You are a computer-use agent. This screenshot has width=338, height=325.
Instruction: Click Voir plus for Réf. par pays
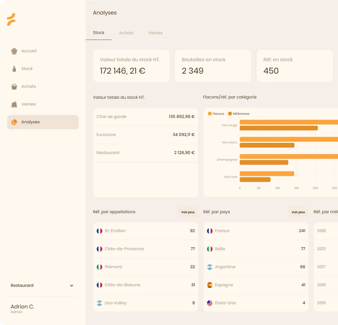click(298, 212)
